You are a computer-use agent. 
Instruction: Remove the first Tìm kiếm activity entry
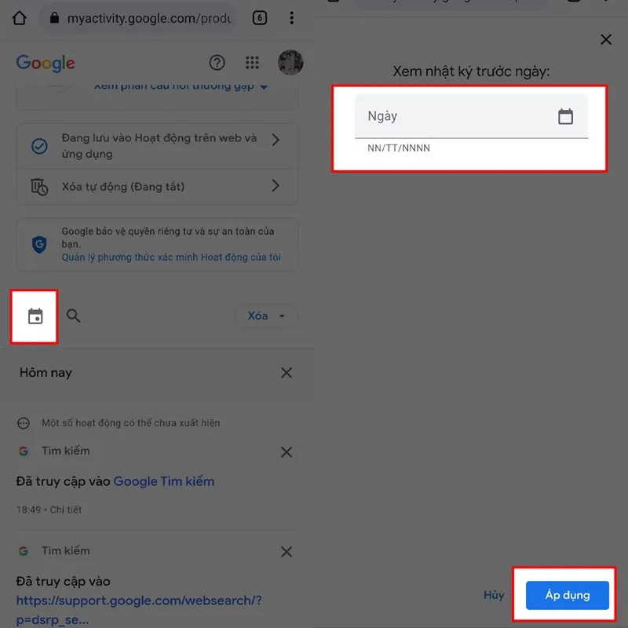point(287,452)
